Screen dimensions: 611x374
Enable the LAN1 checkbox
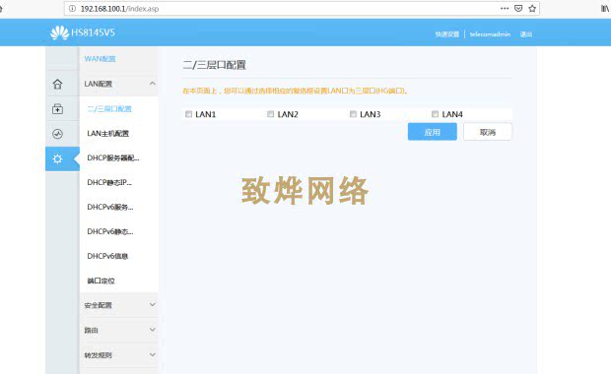pos(188,114)
